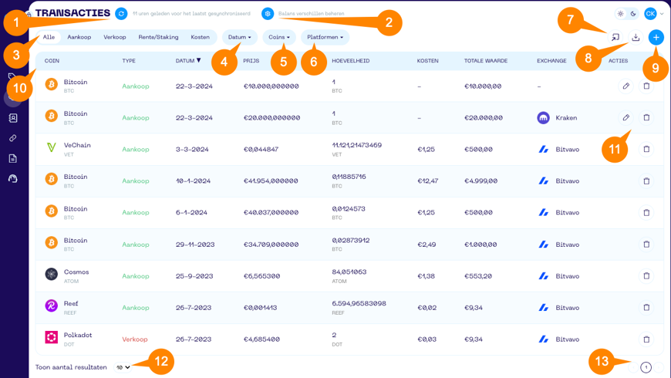Expand the Coins filter dropdown
The height and width of the screenshot is (378, 671).
(279, 37)
